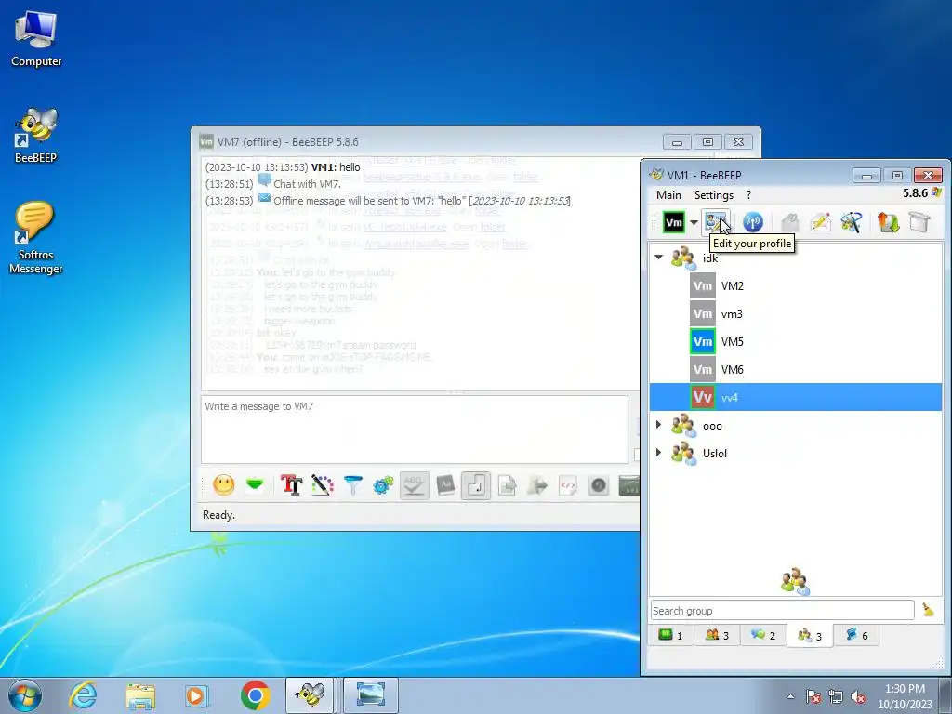Open the Main menu

coord(668,195)
